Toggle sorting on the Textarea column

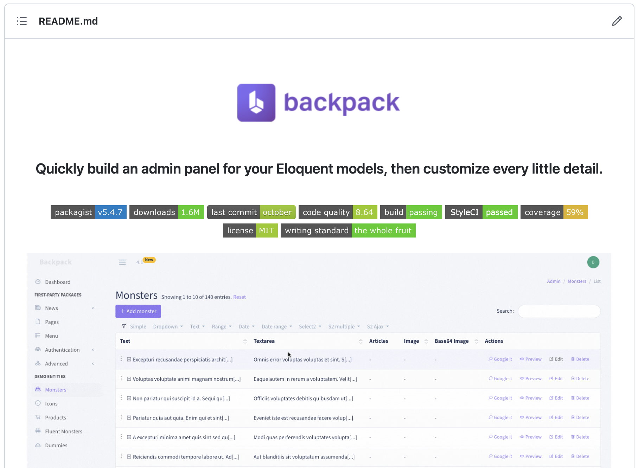361,341
